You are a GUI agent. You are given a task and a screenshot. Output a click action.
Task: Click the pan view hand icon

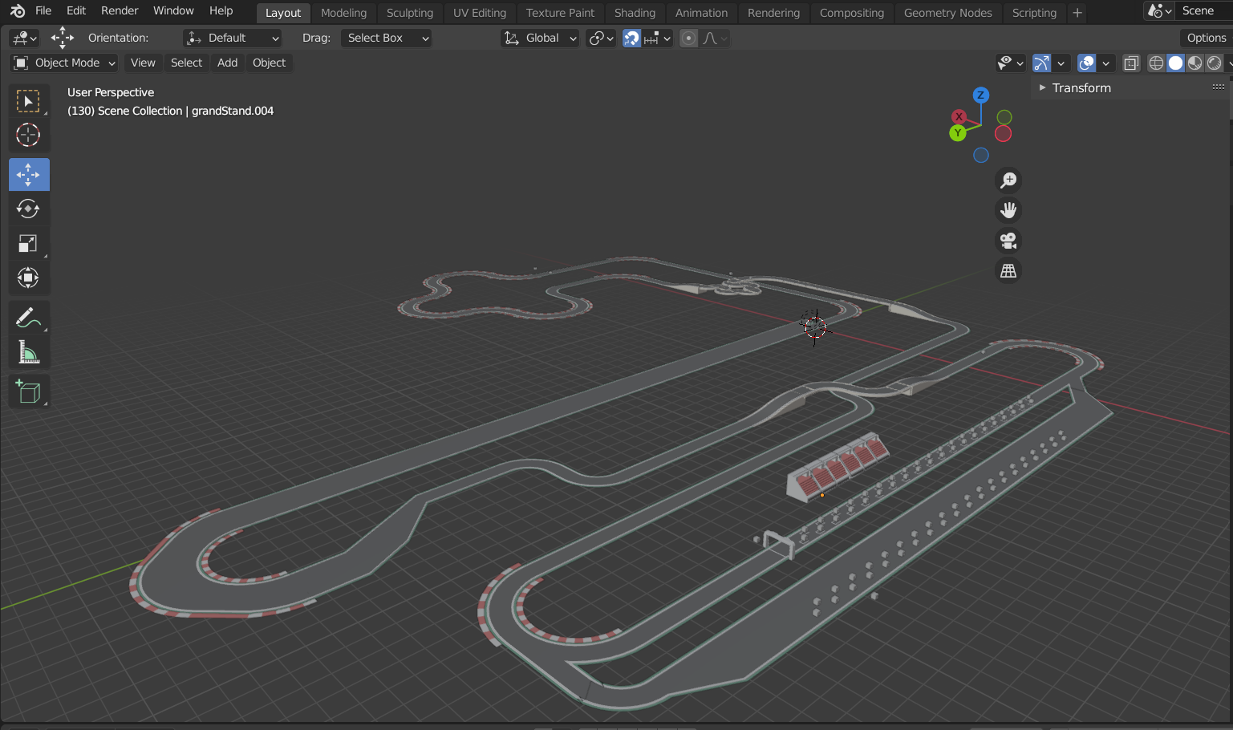tap(1008, 210)
